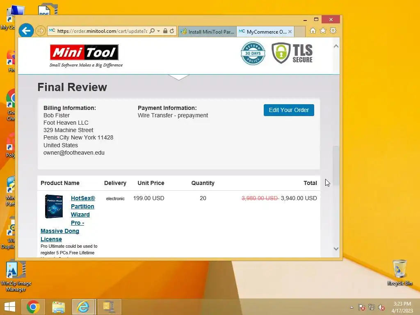The width and height of the screenshot is (420, 315).
Task: Click the strikethrough 3,980.00 USD price
Action: [260, 198]
